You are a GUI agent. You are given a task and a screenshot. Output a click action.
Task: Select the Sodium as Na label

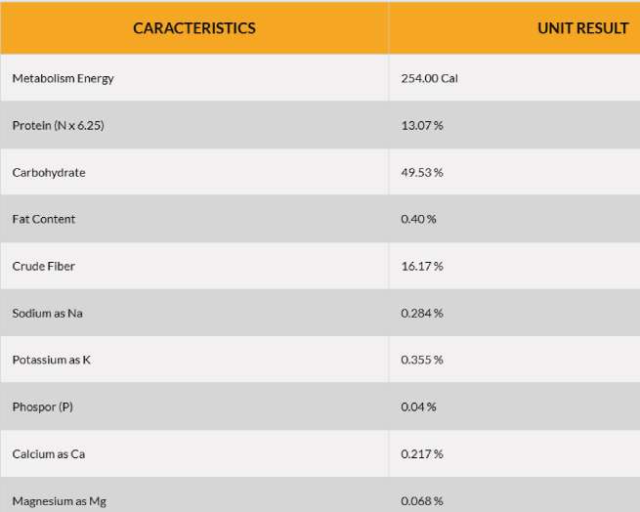(48, 313)
